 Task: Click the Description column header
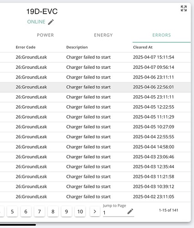(x=77, y=47)
